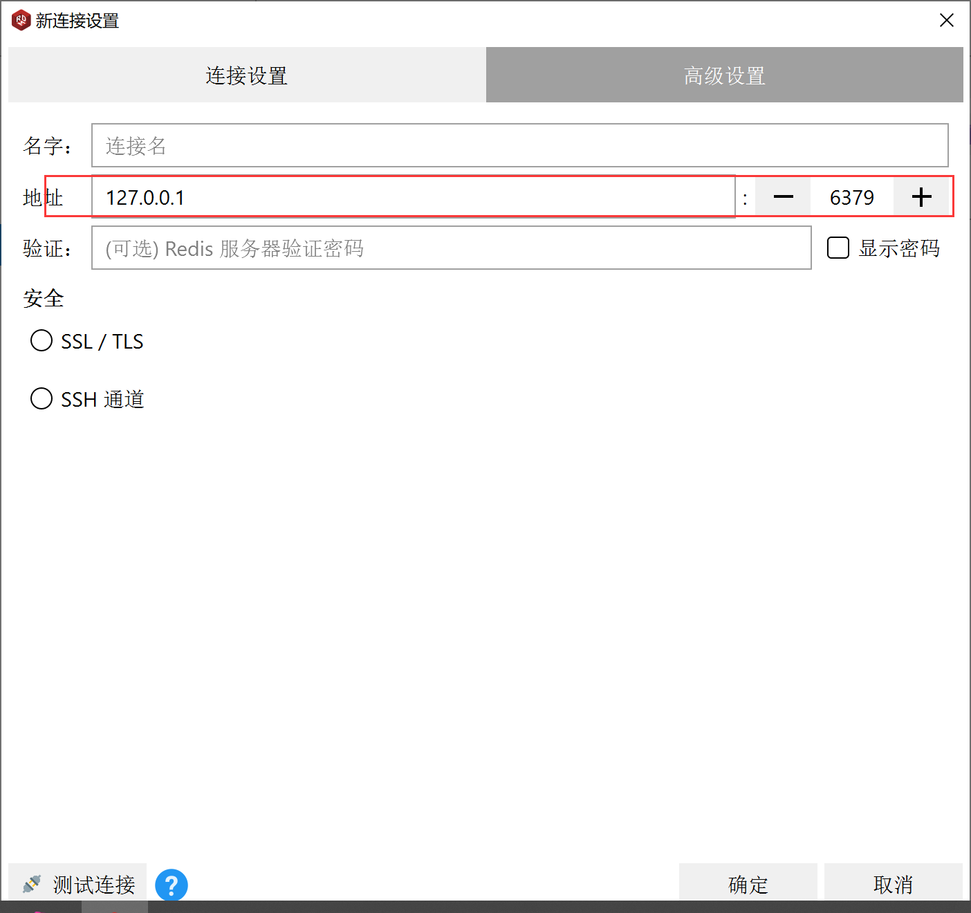Screen dimensions: 971x913
Task: Click the 取消 button
Action: (x=894, y=884)
